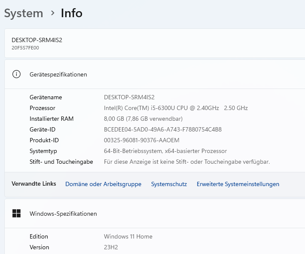Collapse the Windows-Spezifikationen section header
The width and height of the screenshot is (305, 254).
155,214
